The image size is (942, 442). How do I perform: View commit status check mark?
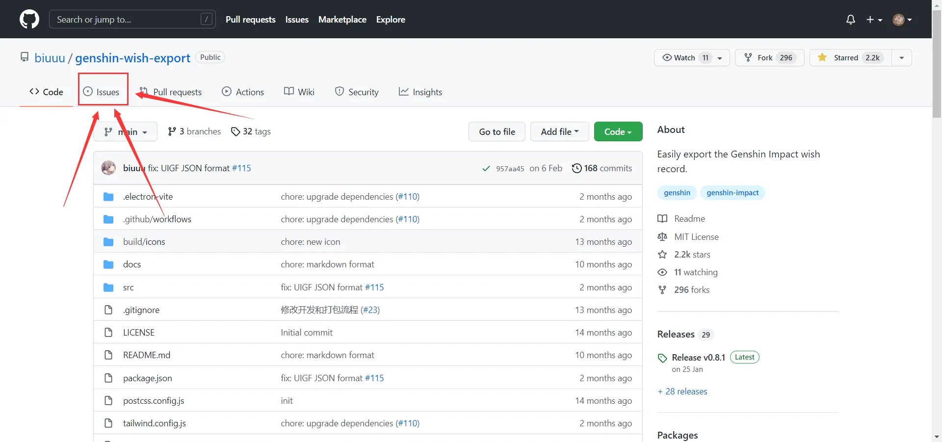pyautogui.click(x=486, y=168)
